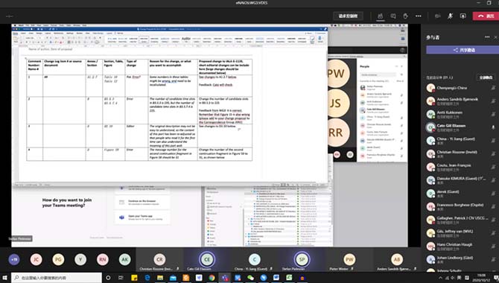Open WeChat from the taskbar
Screen dimensions: 499x283
(250, 278)
